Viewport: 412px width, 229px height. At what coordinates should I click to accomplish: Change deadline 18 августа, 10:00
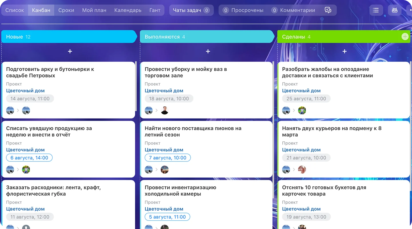169,99
